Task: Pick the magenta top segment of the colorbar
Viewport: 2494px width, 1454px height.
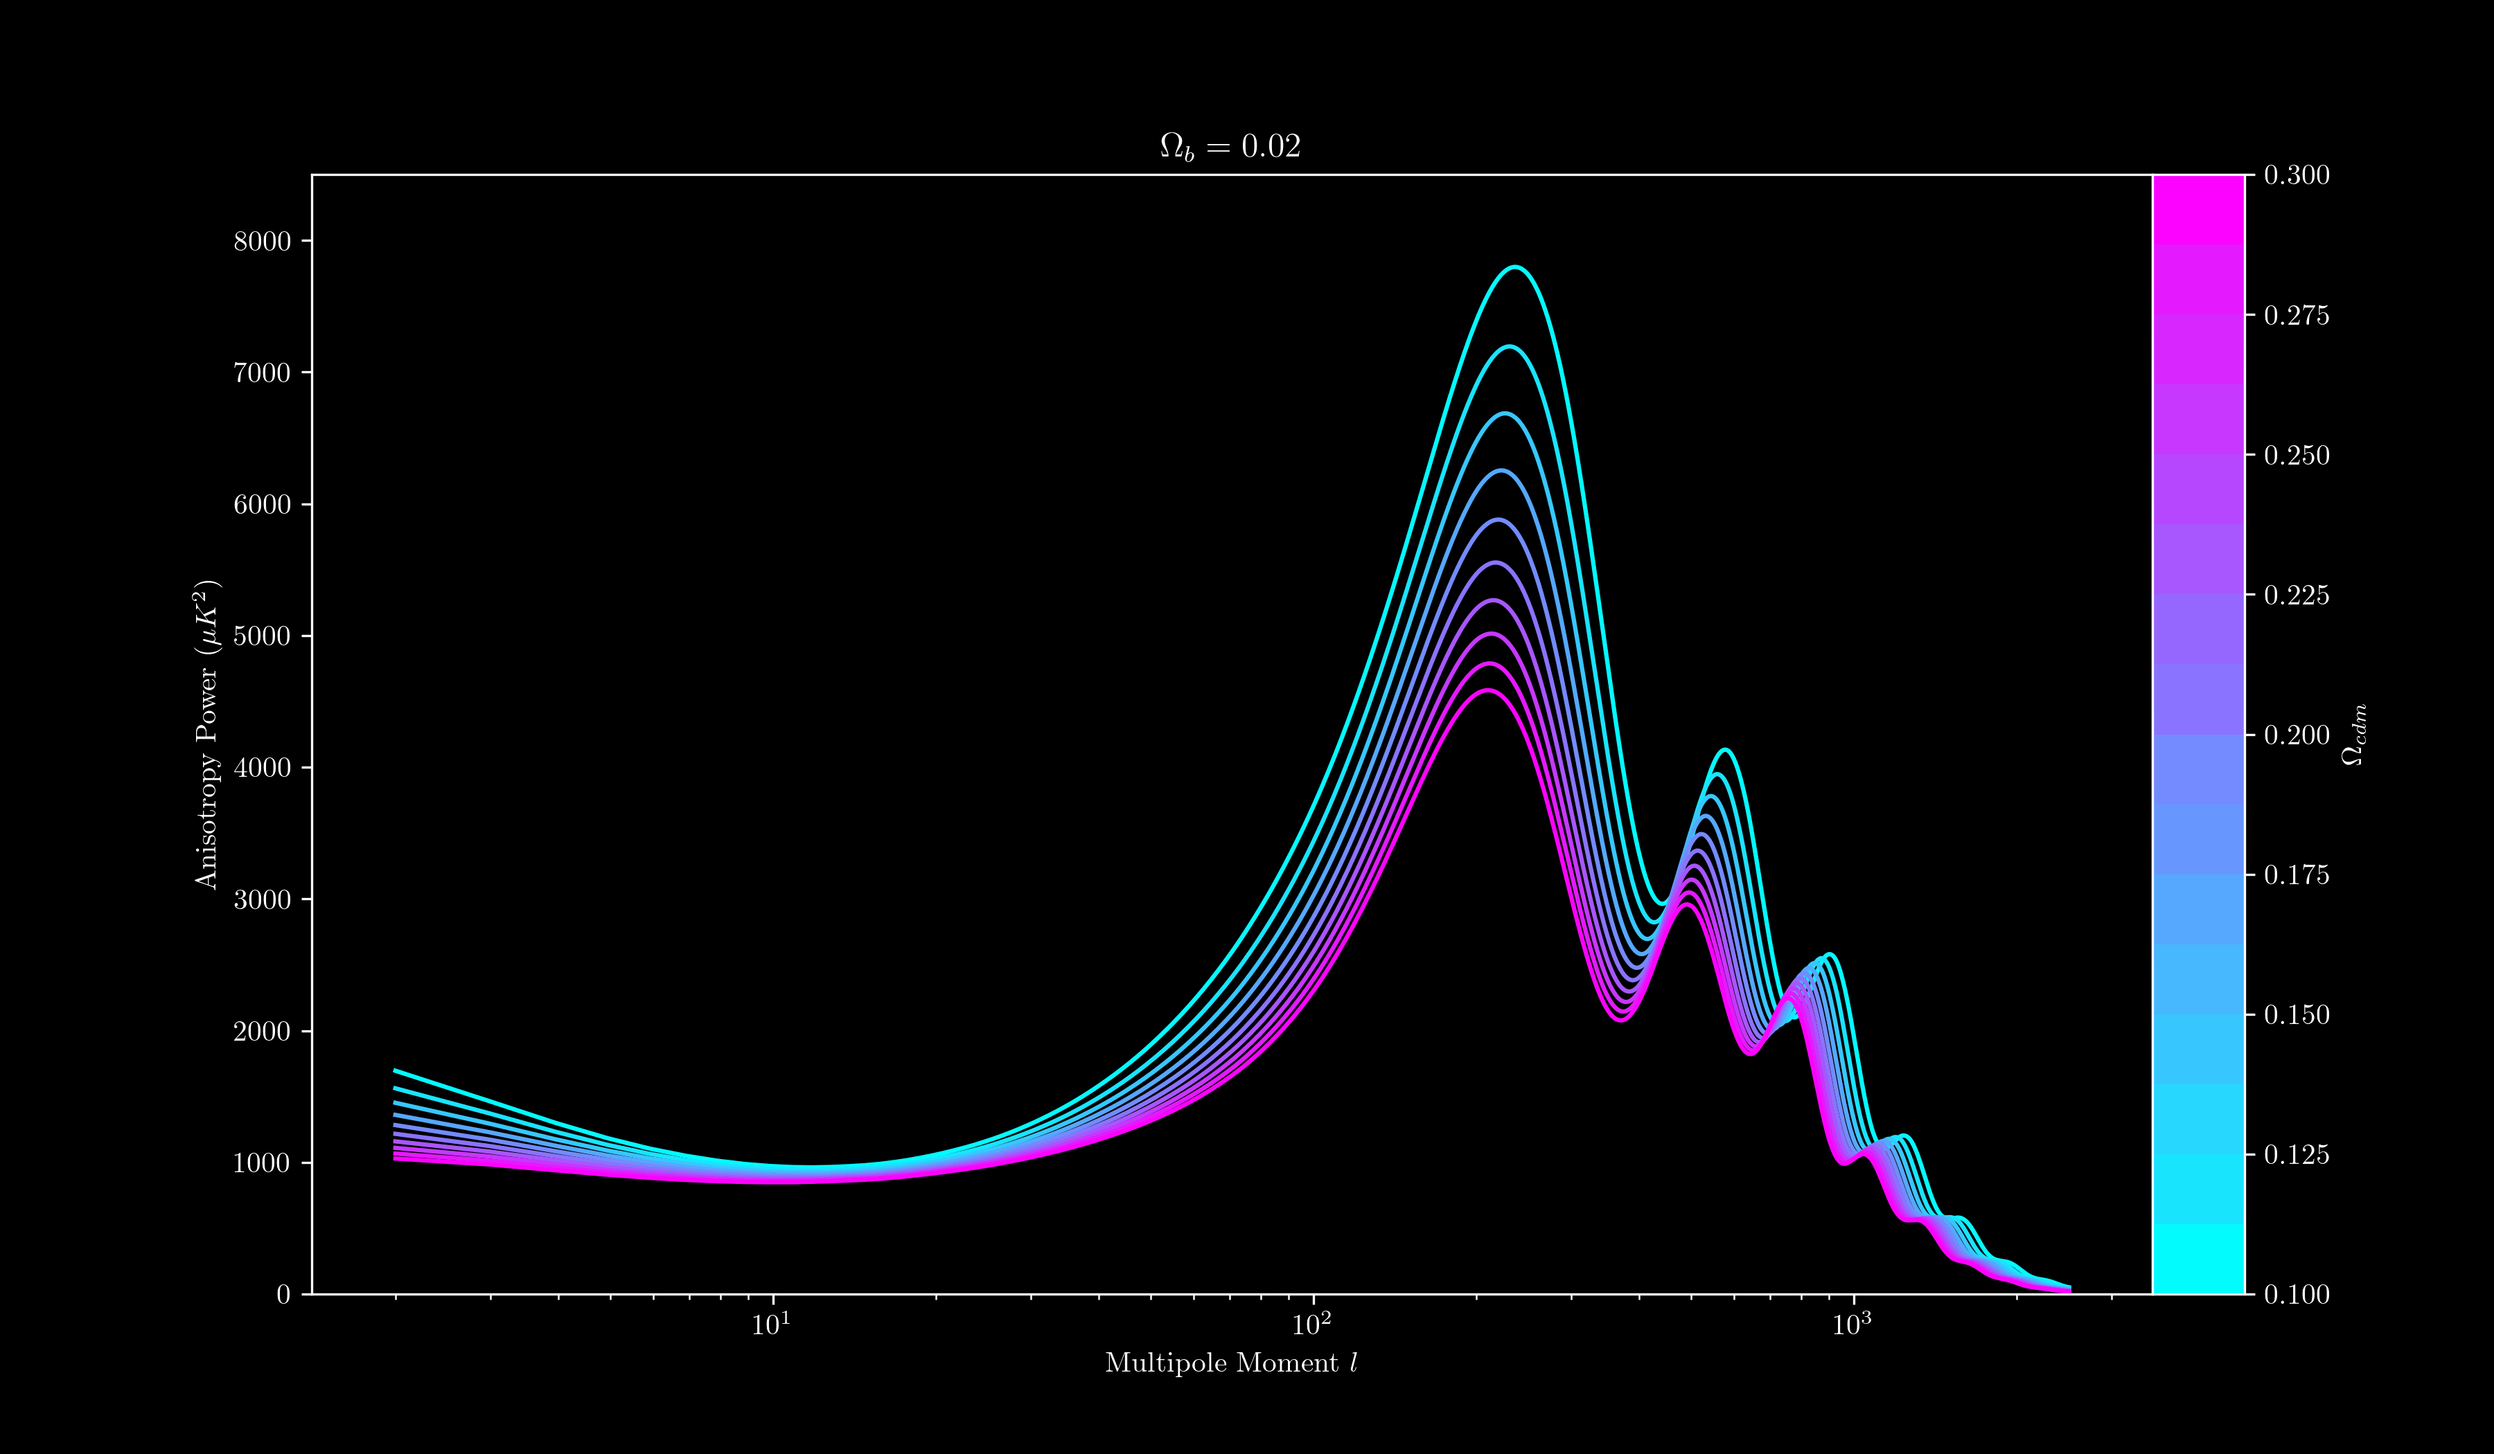Action: coord(2198,210)
